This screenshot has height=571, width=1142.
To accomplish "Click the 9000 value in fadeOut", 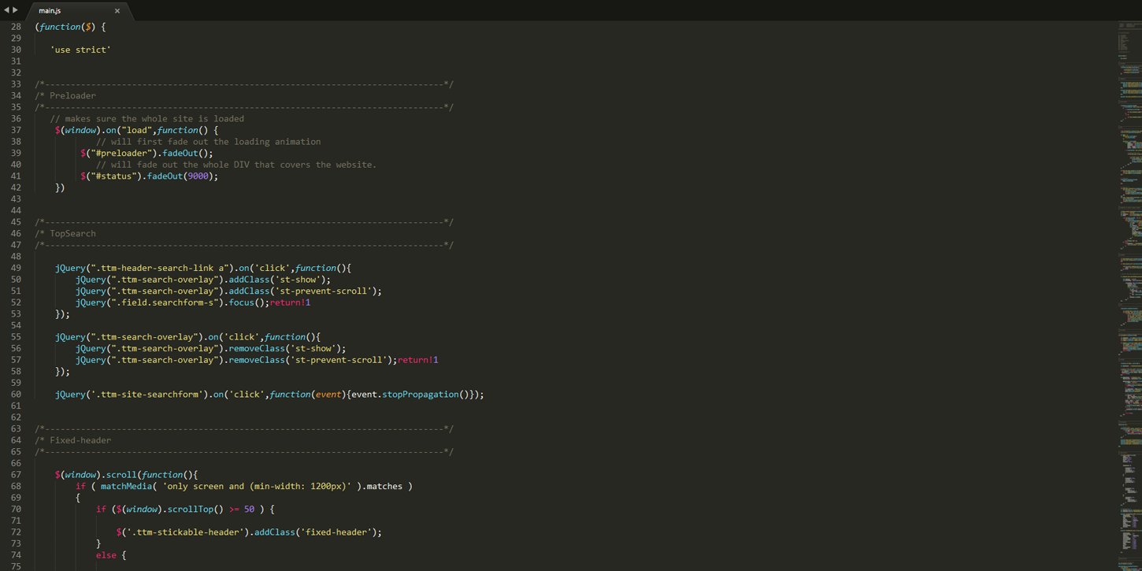I will (x=198, y=176).
